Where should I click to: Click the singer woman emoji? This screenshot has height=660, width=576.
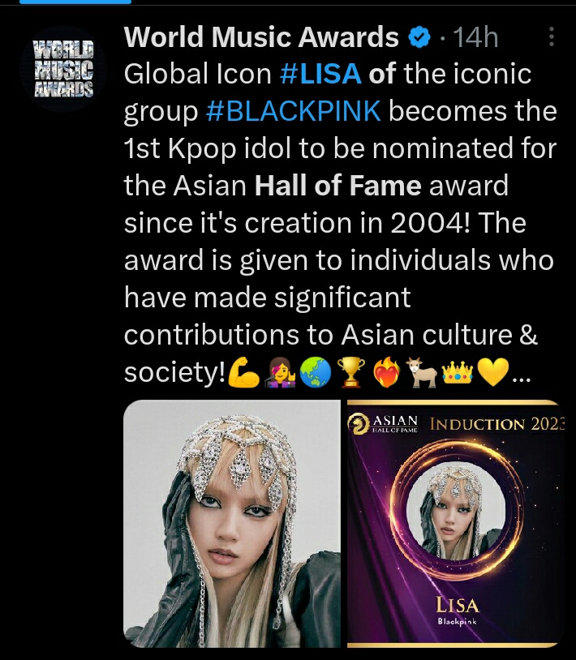[x=280, y=372]
